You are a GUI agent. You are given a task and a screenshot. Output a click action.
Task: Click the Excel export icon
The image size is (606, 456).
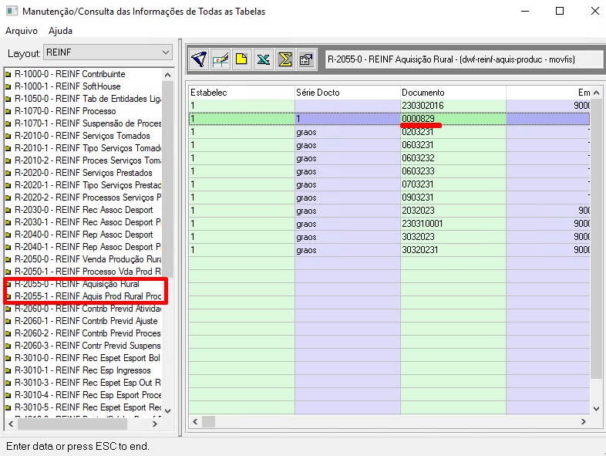263,59
